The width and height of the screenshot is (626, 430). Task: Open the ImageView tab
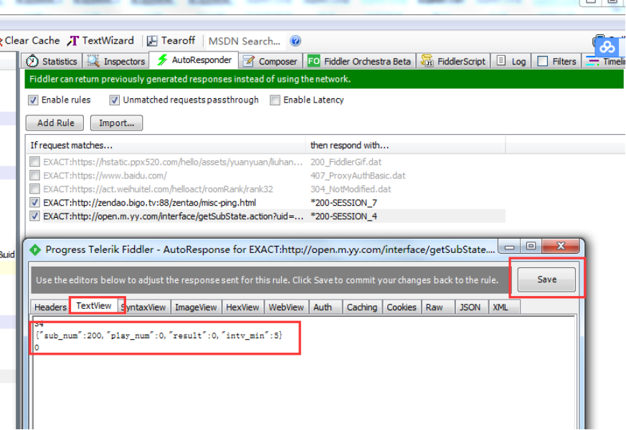(196, 307)
